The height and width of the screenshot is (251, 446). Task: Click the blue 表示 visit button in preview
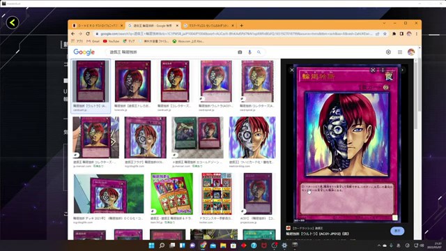(x=397, y=231)
